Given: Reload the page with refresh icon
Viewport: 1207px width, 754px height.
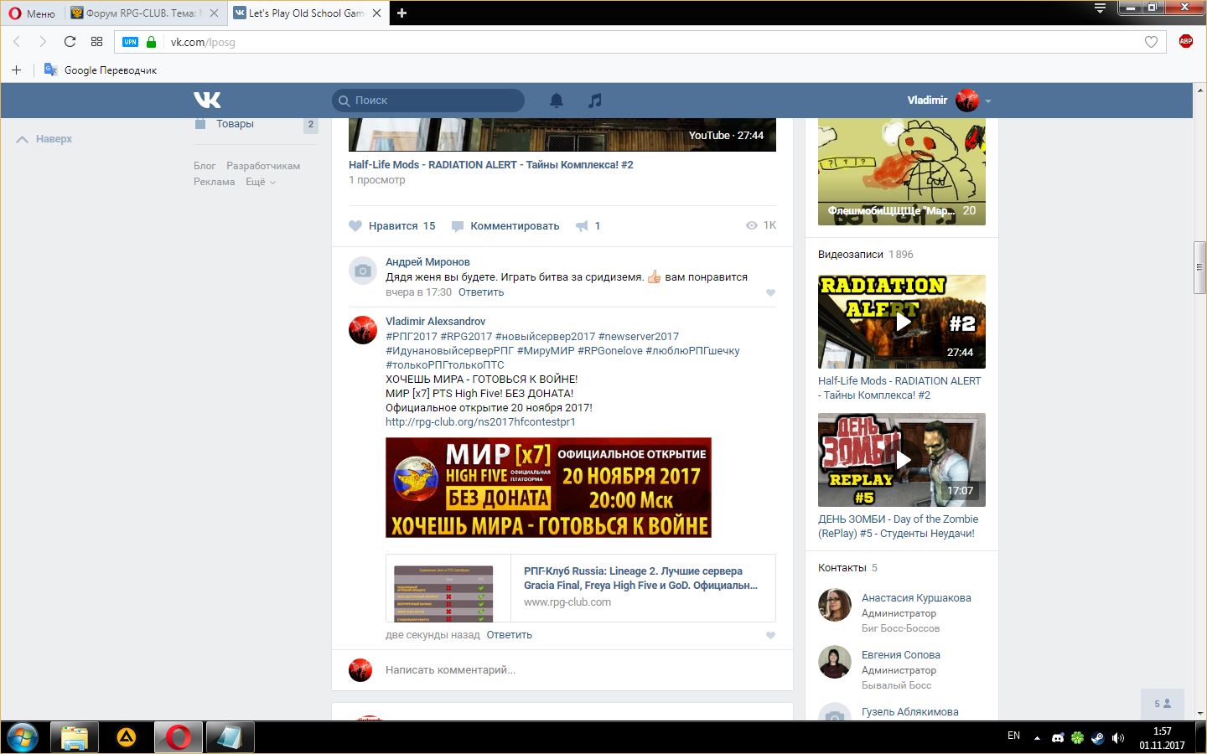Looking at the screenshot, I should click(70, 42).
